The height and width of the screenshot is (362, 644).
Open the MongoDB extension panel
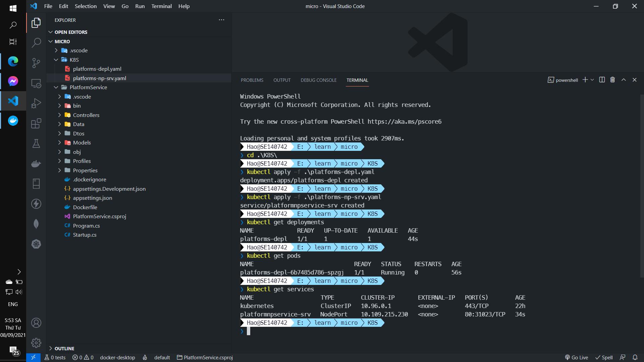[36, 224]
